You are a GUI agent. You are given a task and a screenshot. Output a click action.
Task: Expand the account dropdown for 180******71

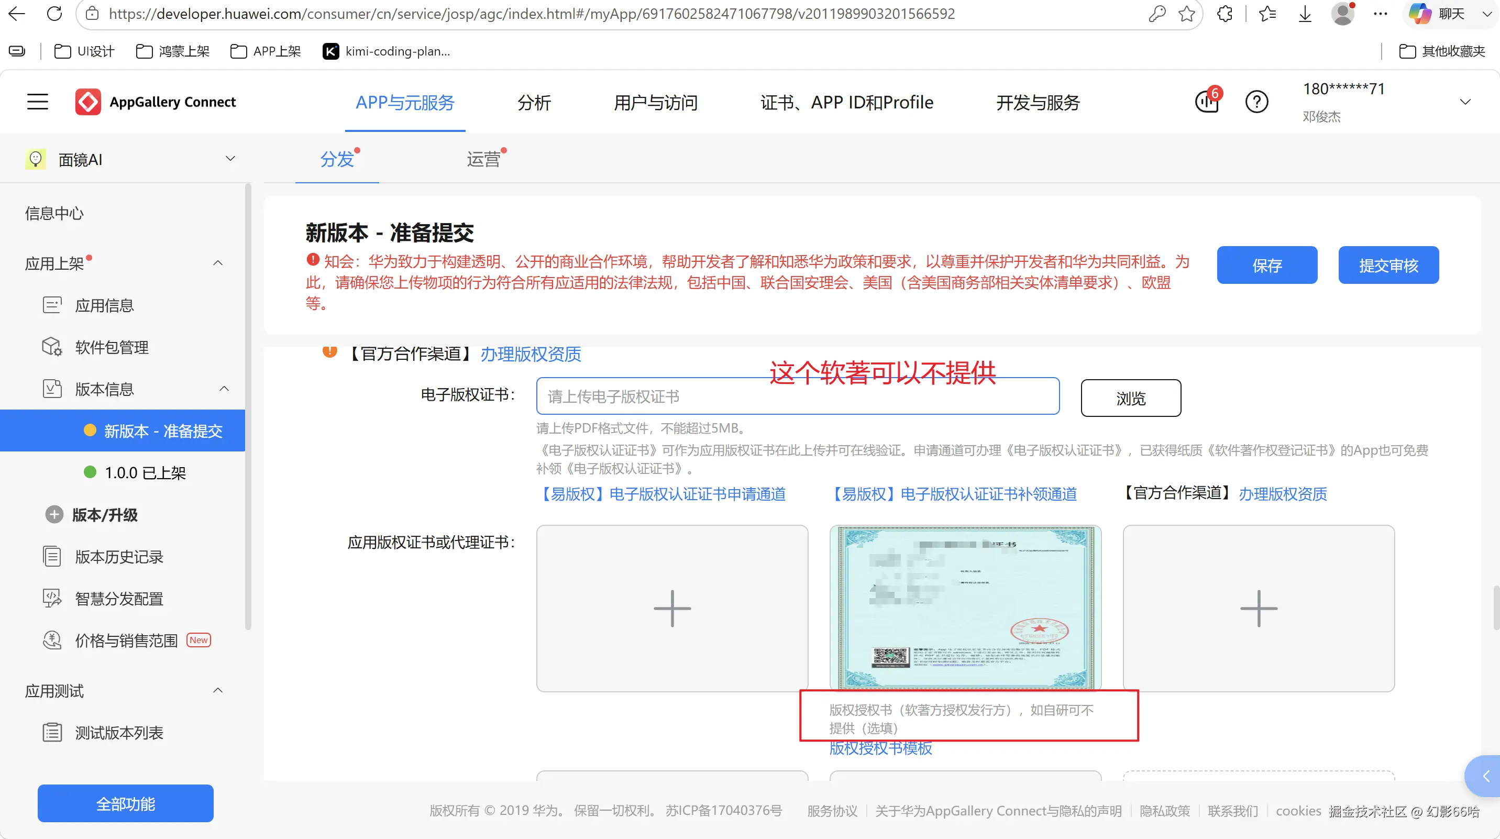point(1465,102)
